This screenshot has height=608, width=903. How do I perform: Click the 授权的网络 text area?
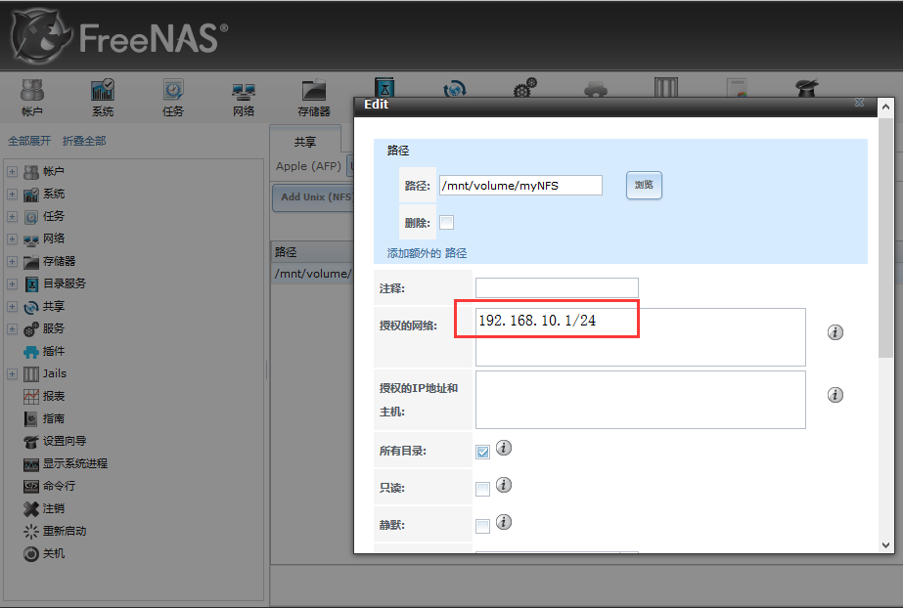pyautogui.click(x=641, y=337)
